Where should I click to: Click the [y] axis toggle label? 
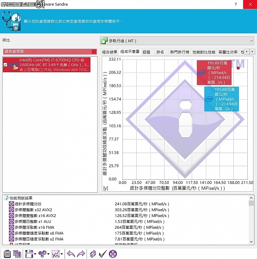[106, 188]
